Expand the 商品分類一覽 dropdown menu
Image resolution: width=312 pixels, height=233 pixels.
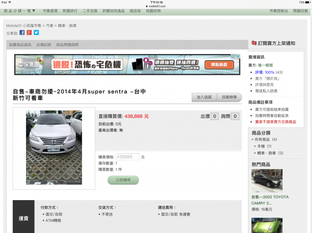19,11
